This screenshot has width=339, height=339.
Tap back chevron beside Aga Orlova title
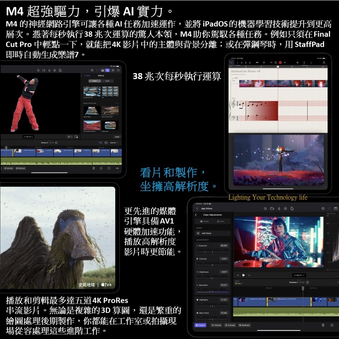[x=197, y=209]
